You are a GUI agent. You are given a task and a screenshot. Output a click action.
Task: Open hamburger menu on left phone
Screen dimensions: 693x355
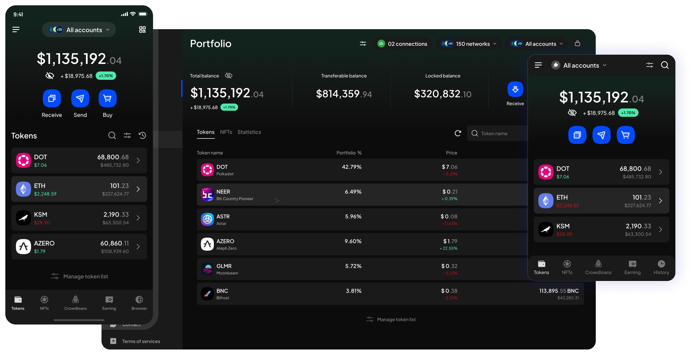[16, 29]
